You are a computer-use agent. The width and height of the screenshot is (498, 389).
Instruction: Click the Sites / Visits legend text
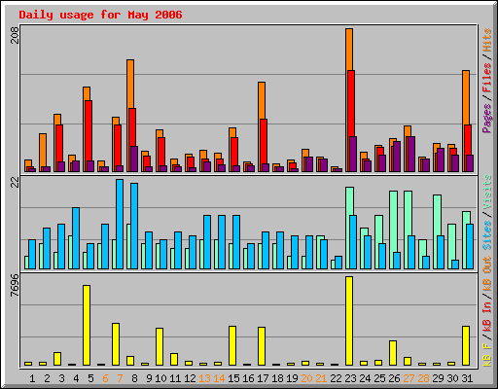pos(487,212)
